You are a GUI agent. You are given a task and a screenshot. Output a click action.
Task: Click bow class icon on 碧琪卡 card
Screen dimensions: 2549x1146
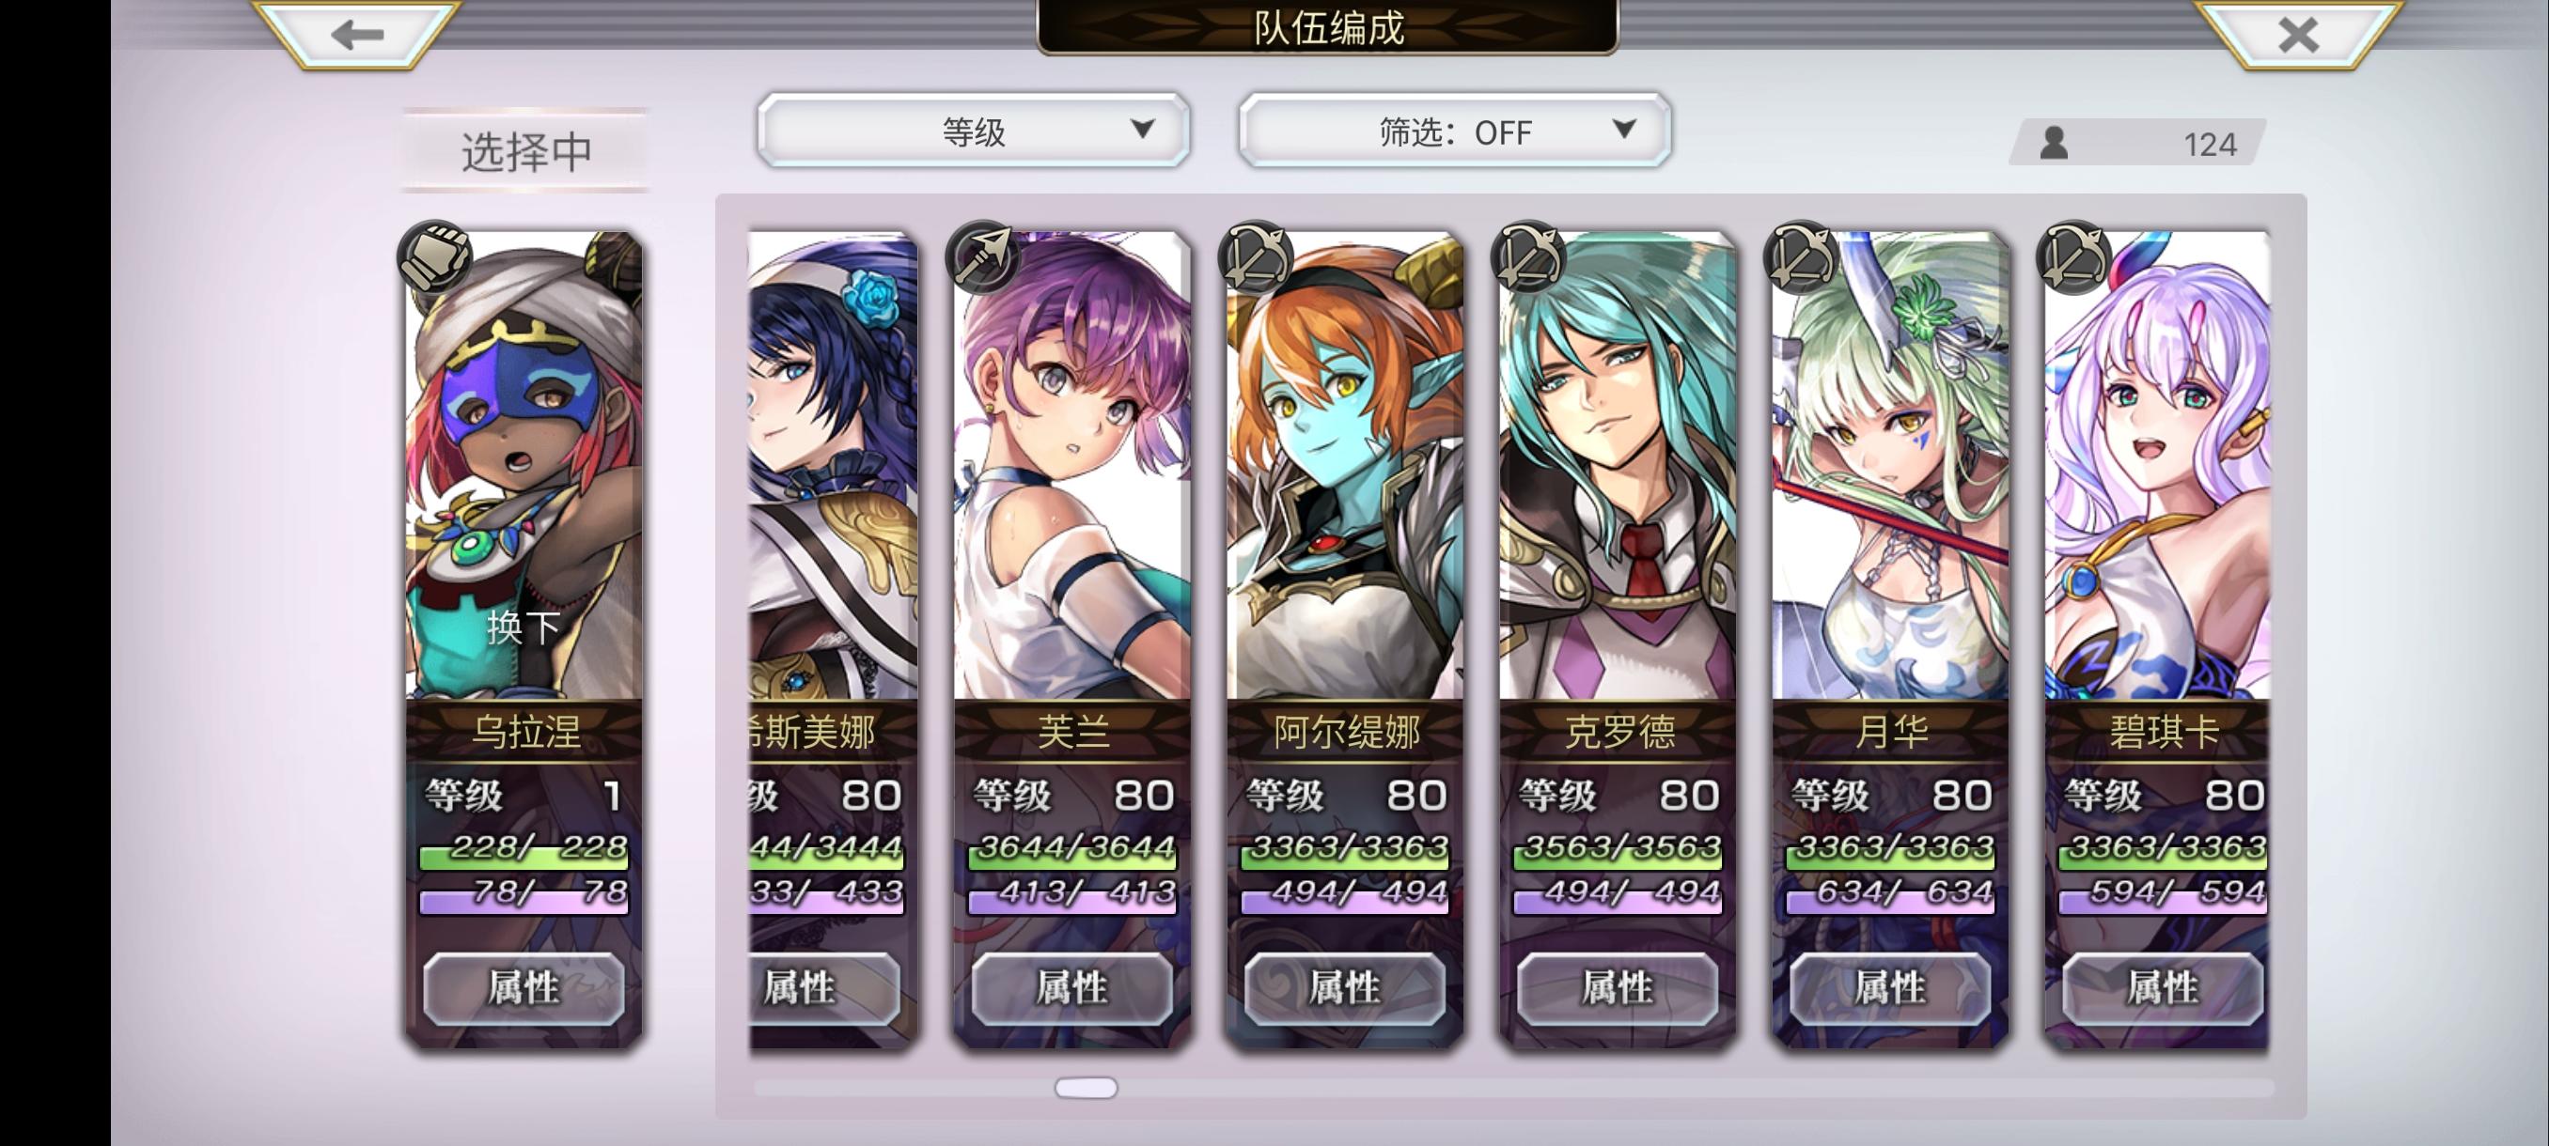(2074, 256)
